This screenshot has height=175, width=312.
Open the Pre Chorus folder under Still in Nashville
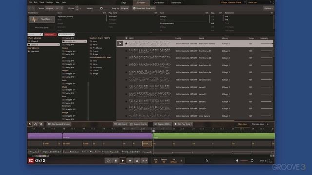pos(97,67)
